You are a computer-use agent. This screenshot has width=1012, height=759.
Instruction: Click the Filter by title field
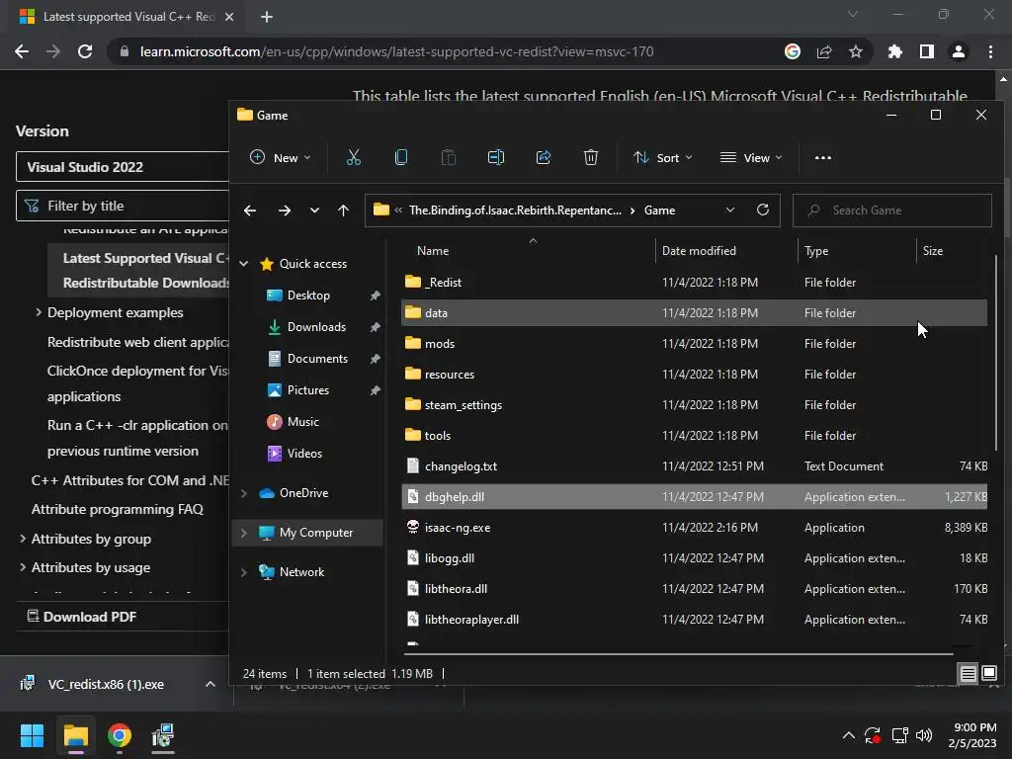click(123, 206)
